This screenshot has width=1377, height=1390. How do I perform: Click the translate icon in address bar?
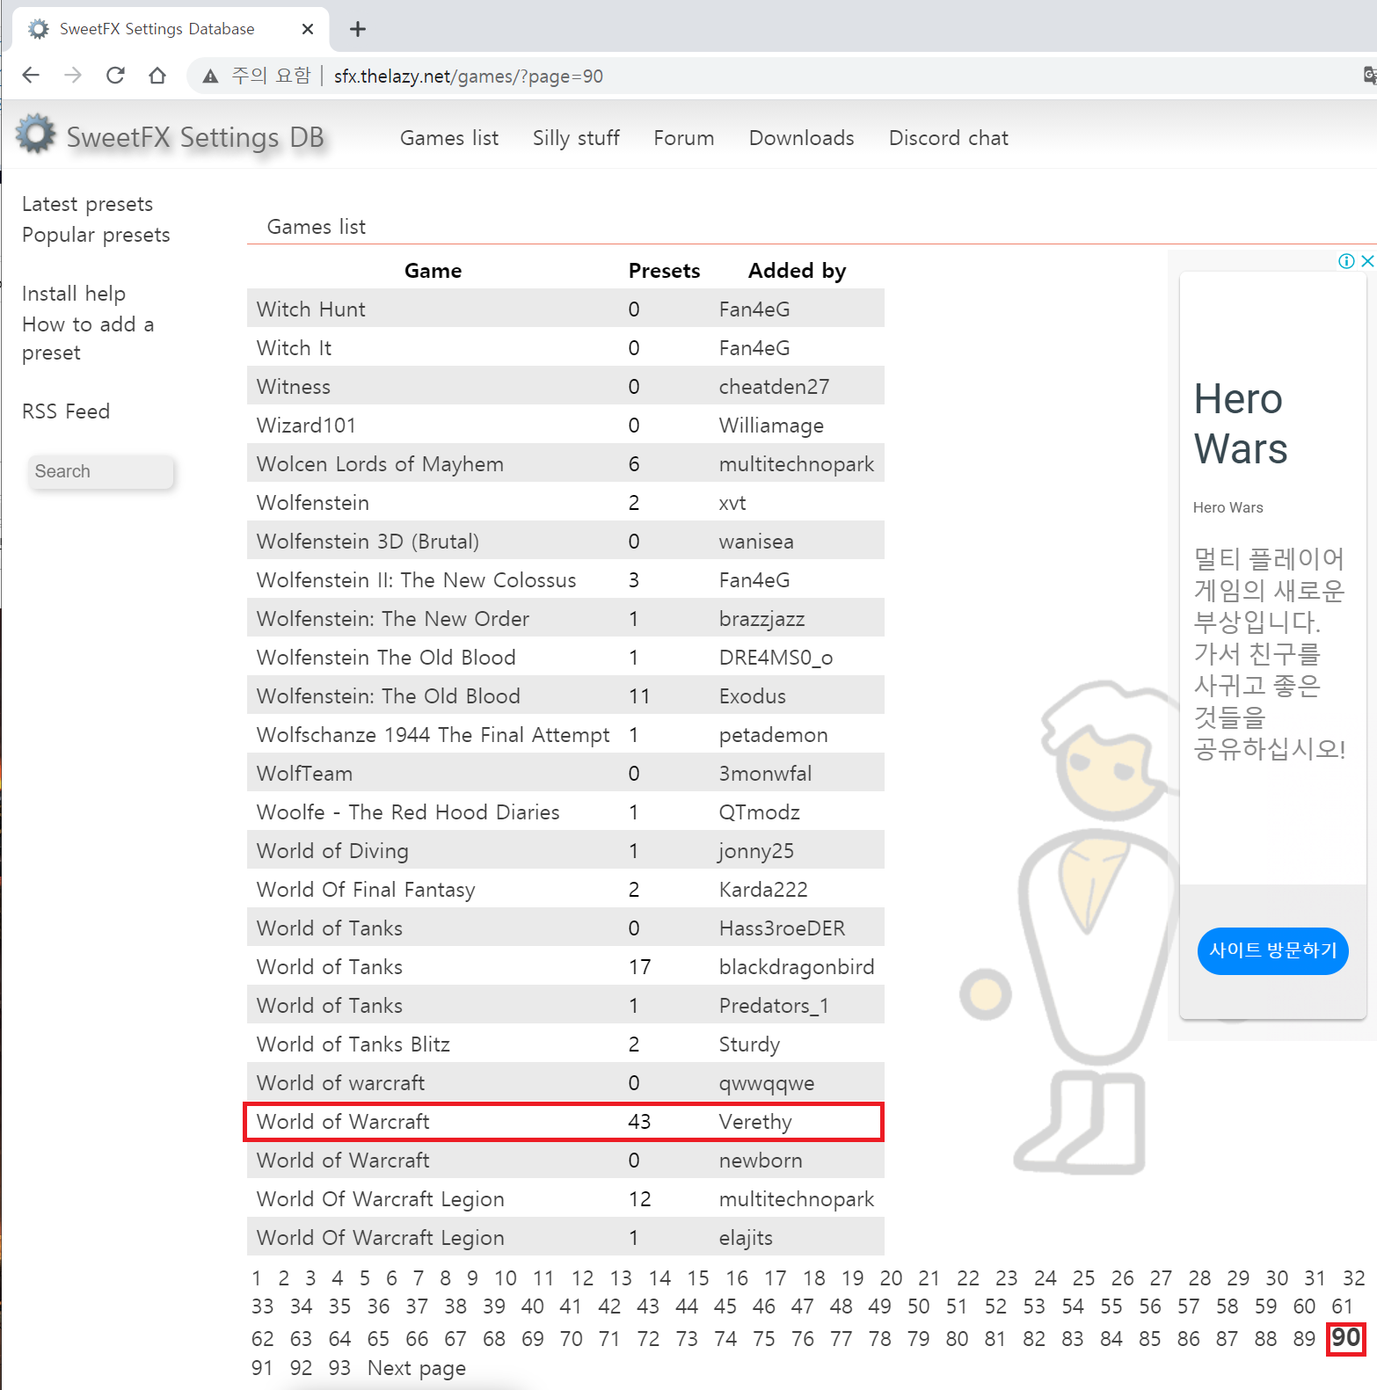click(x=1369, y=76)
